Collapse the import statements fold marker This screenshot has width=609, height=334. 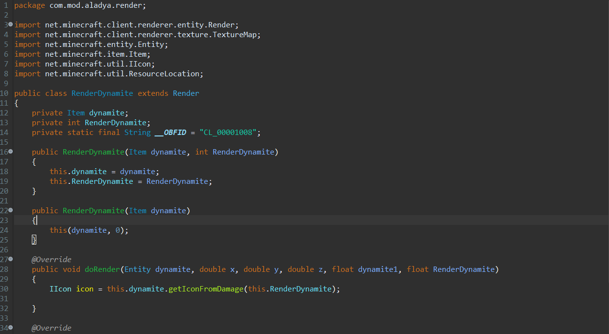[x=10, y=24]
